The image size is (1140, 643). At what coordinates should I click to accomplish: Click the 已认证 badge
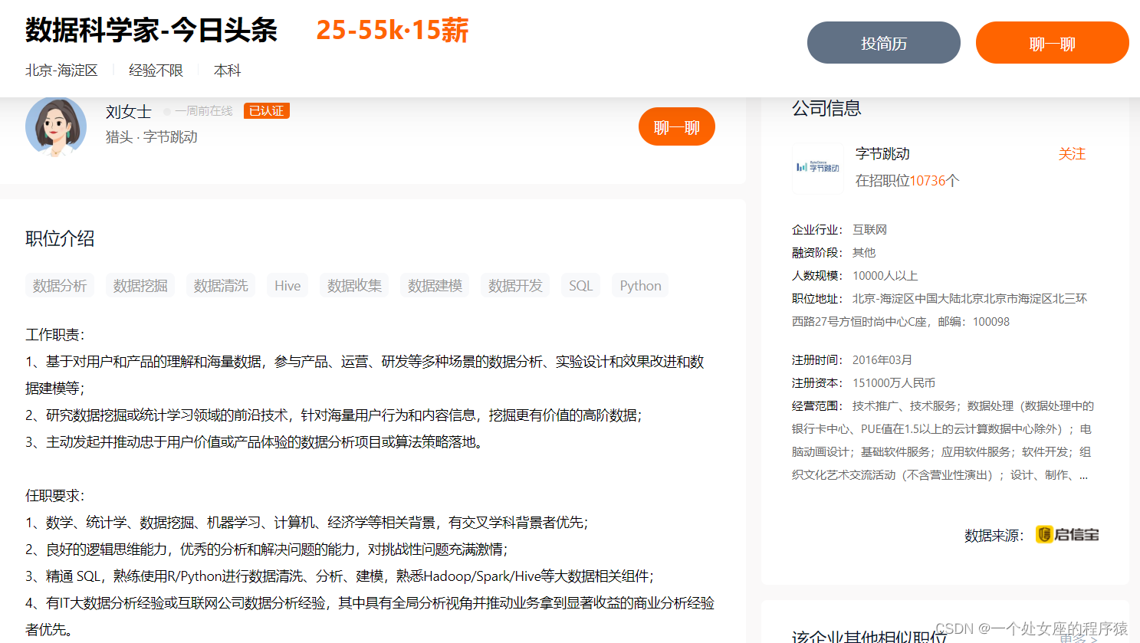pyautogui.click(x=266, y=111)
